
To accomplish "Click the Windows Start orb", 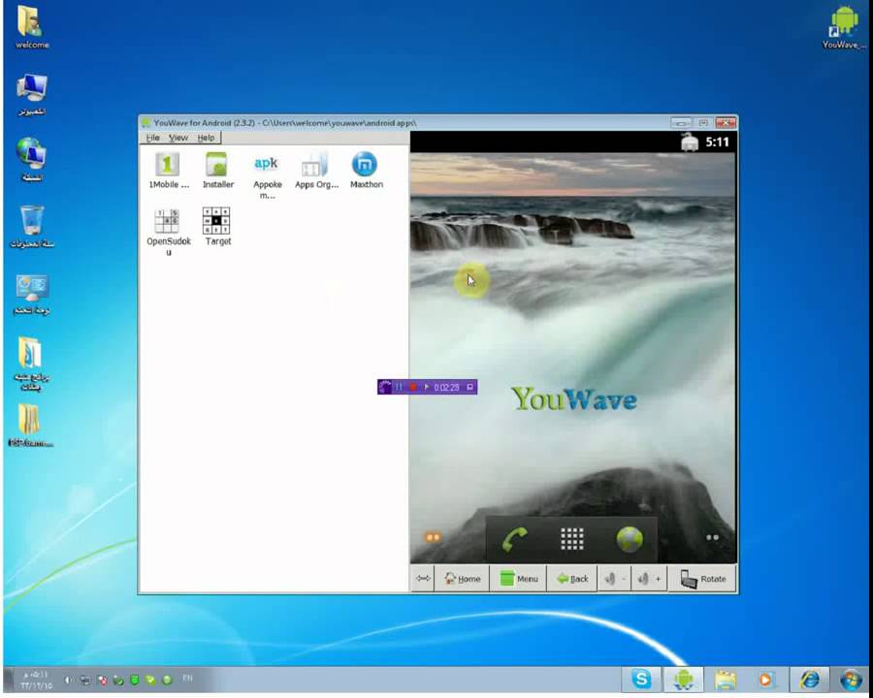I will click(851, 681).
